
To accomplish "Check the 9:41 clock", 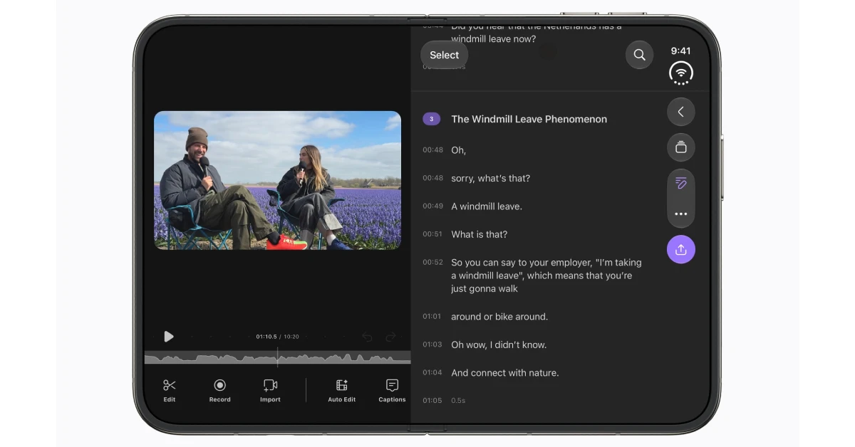I will (x=680, y=51).
